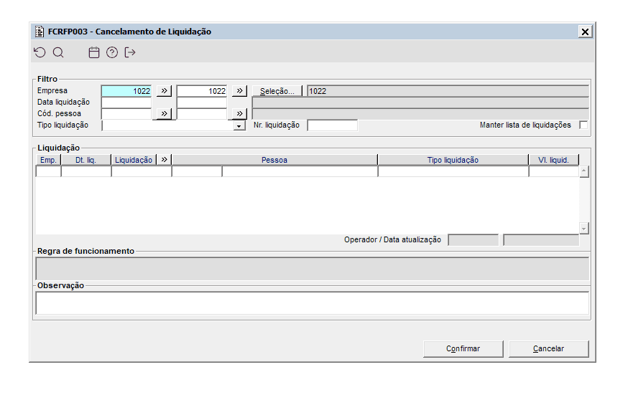Click the first Cód. pessoa input
633x400 pixels.
[126, 113]
